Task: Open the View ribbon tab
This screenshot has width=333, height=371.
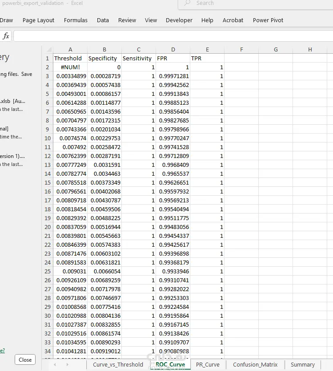Action: 151,20
